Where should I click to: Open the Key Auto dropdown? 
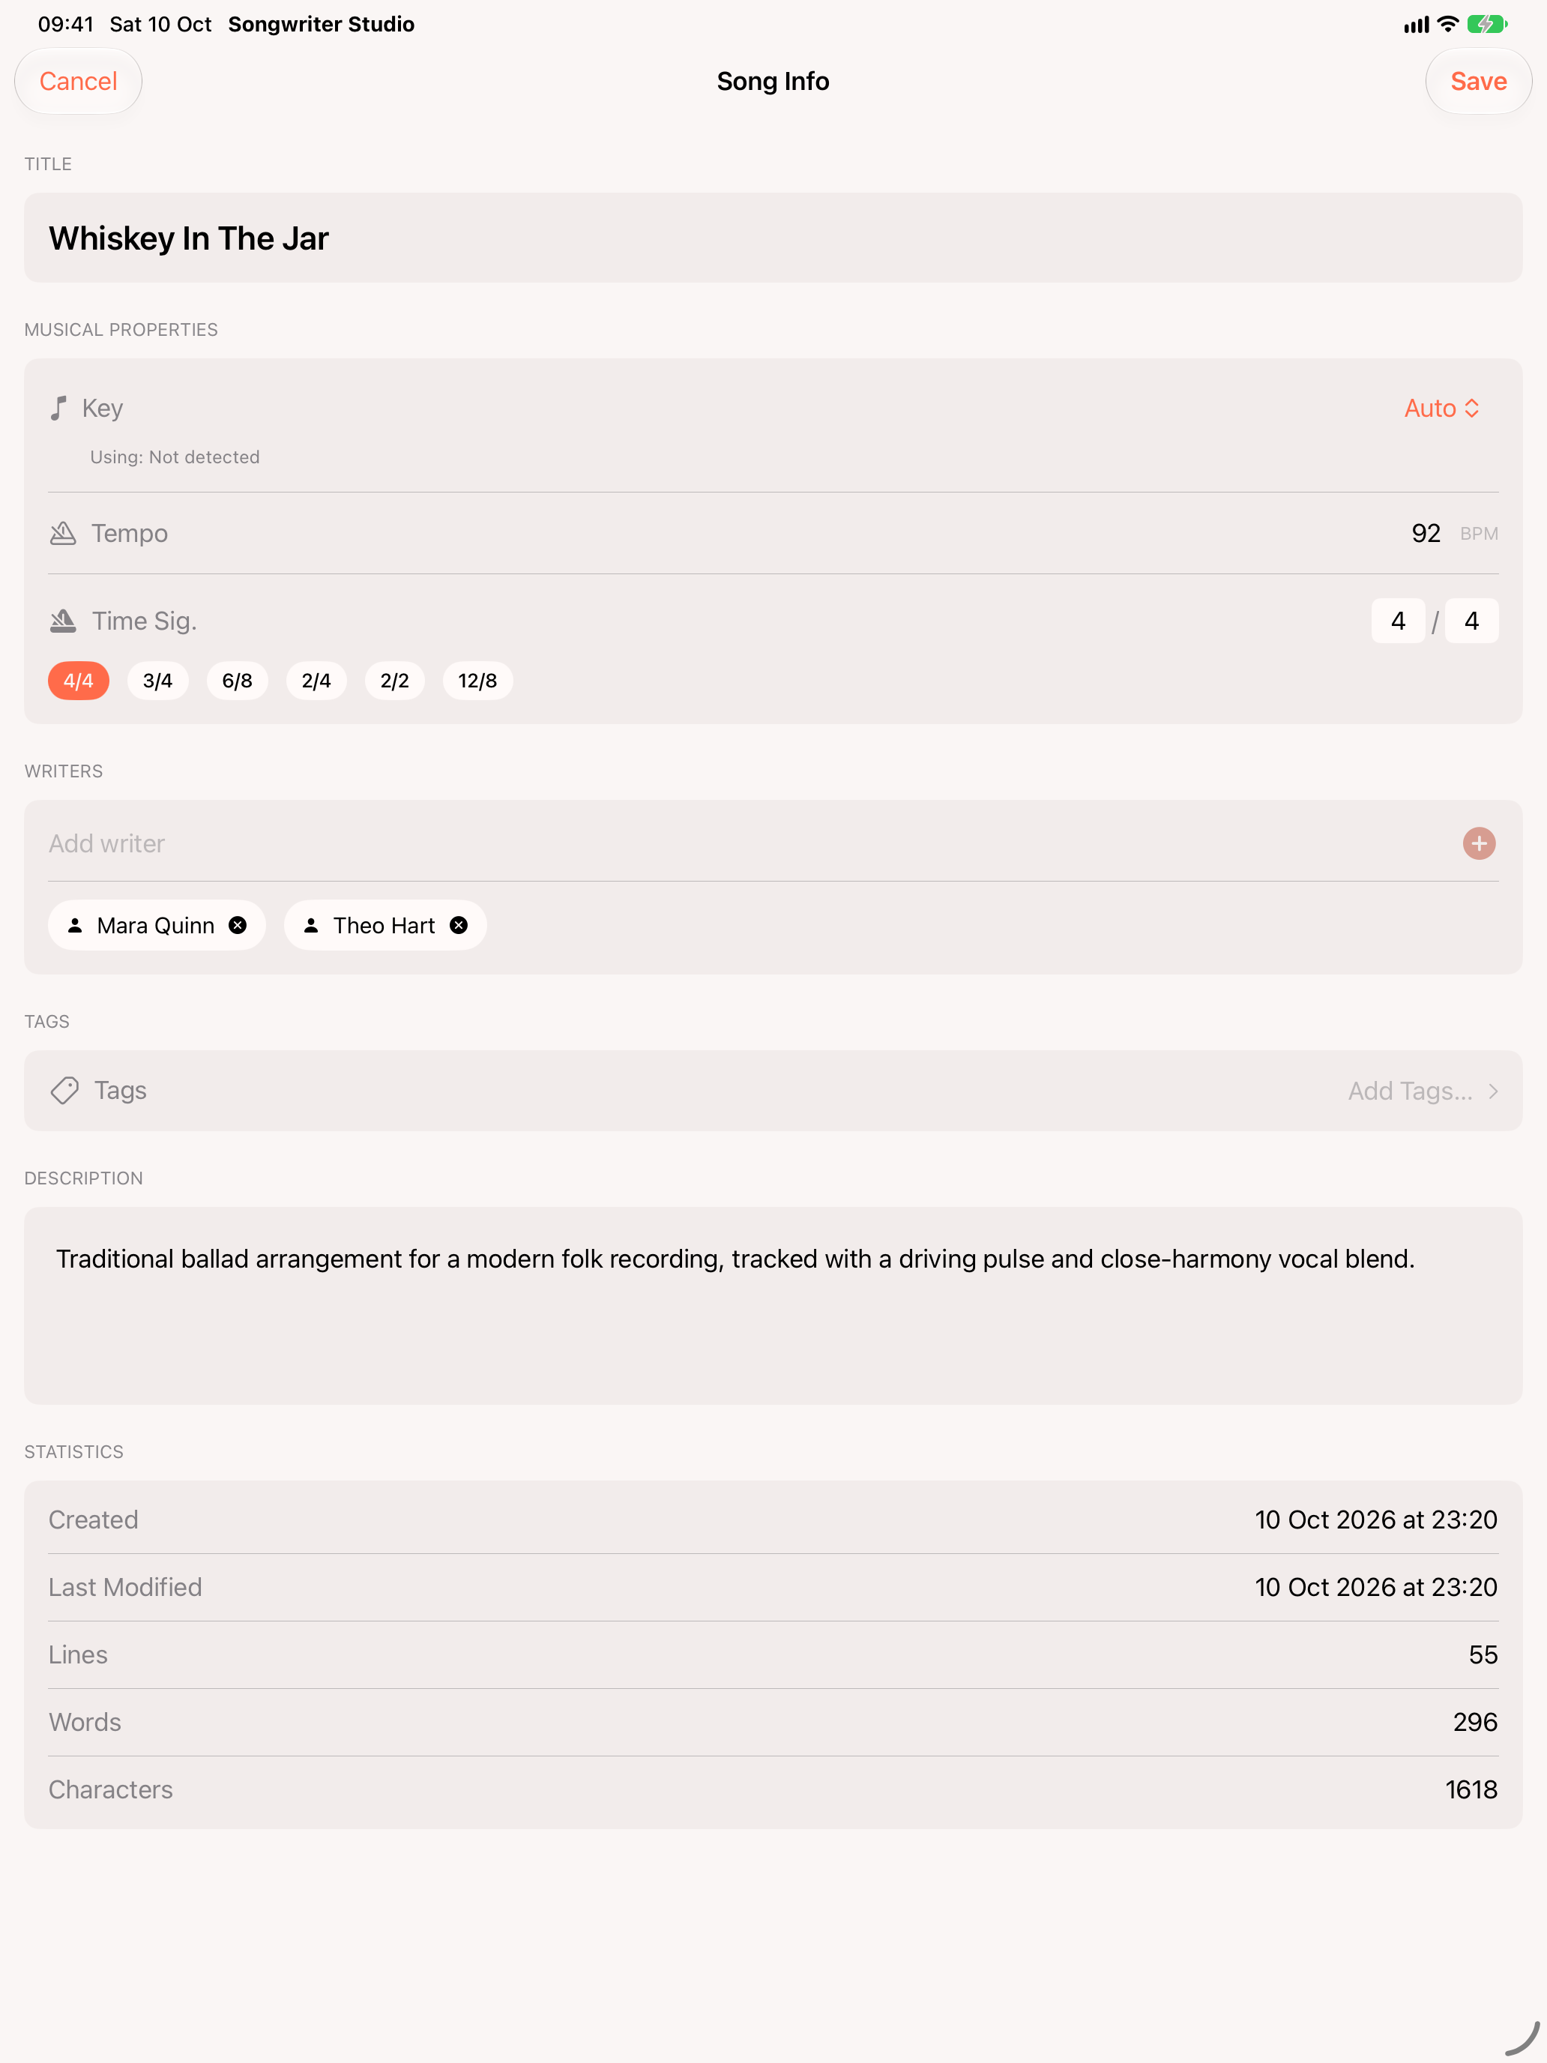(1441, 408)
